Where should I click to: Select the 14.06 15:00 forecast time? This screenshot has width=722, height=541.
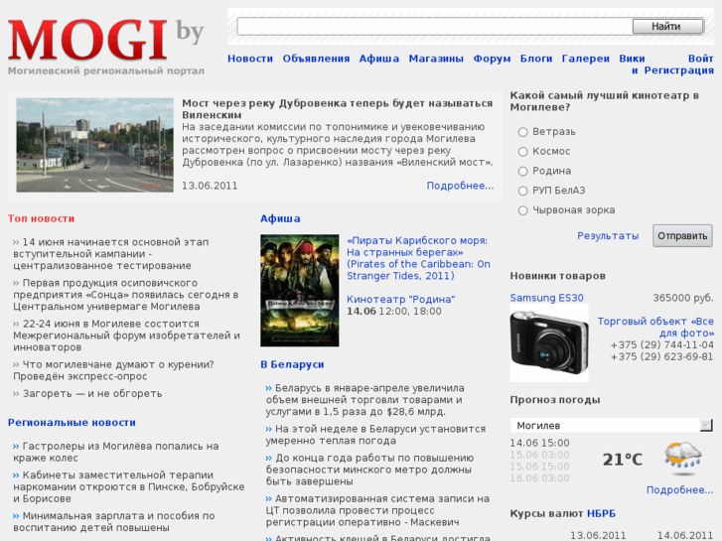(539, 443)
